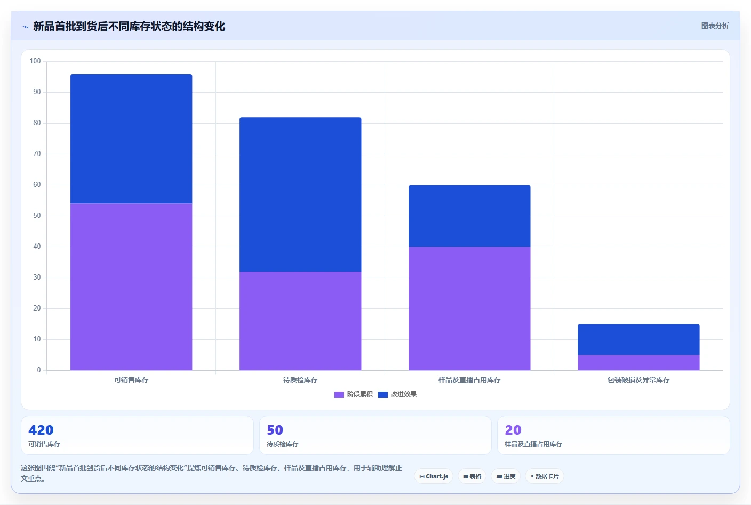Click the 待质检库存 caption under 50
This screenshot has height=505, width=751.
pos(283,444)
